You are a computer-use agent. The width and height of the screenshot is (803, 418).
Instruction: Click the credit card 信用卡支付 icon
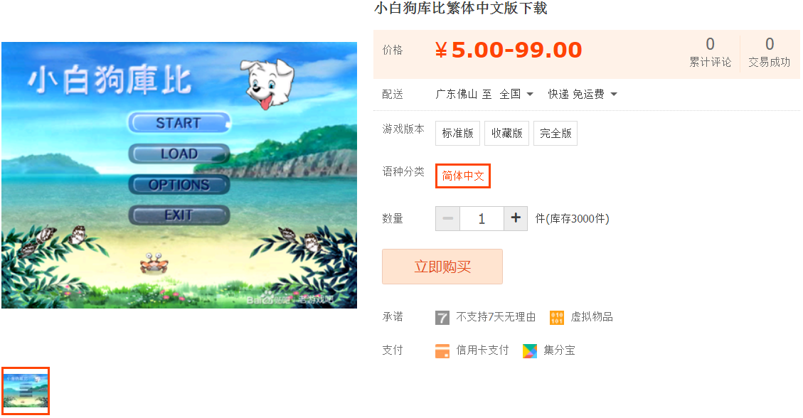point(442,351)
